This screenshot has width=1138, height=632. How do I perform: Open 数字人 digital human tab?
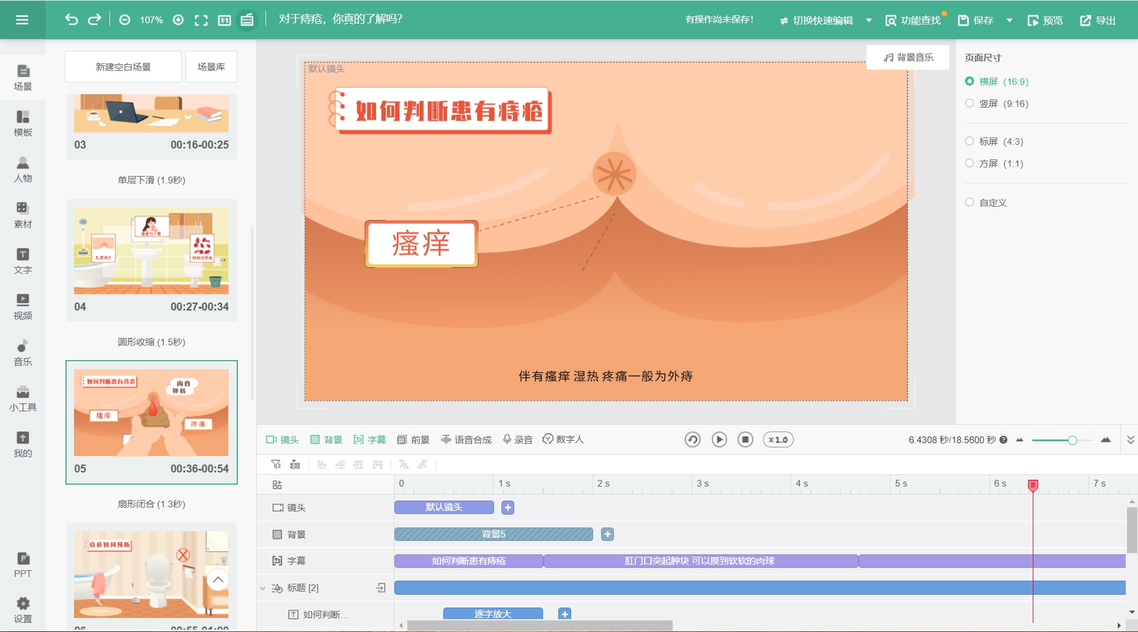(x=563, y=439)
